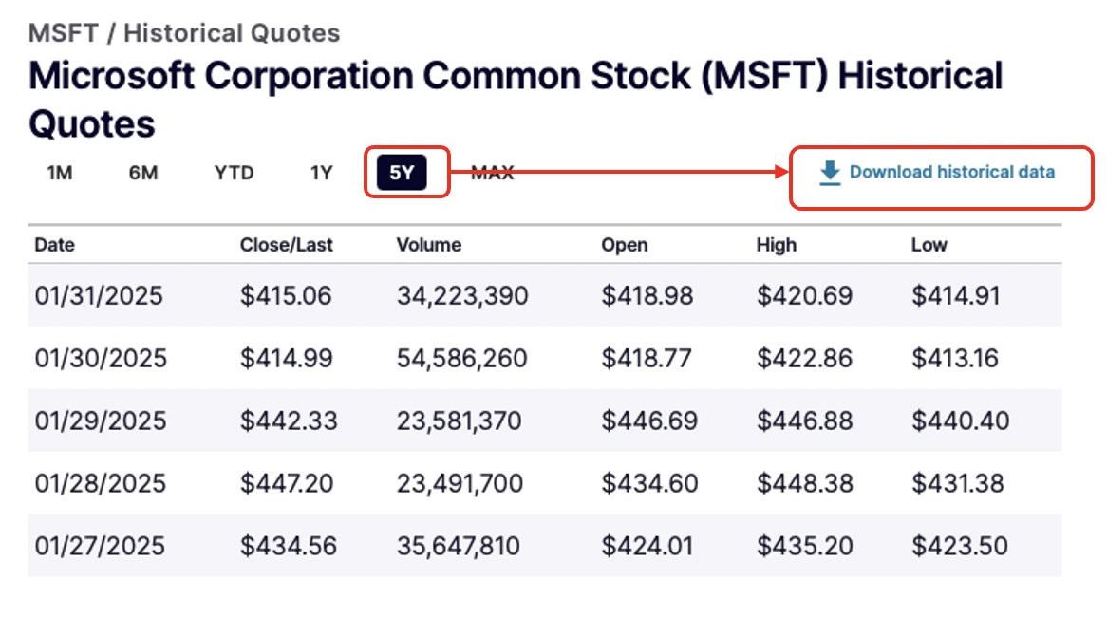This screenshot has width=1107, height=617.
Task: Click the $442.33 closing price cell
Action: (286, 421)
